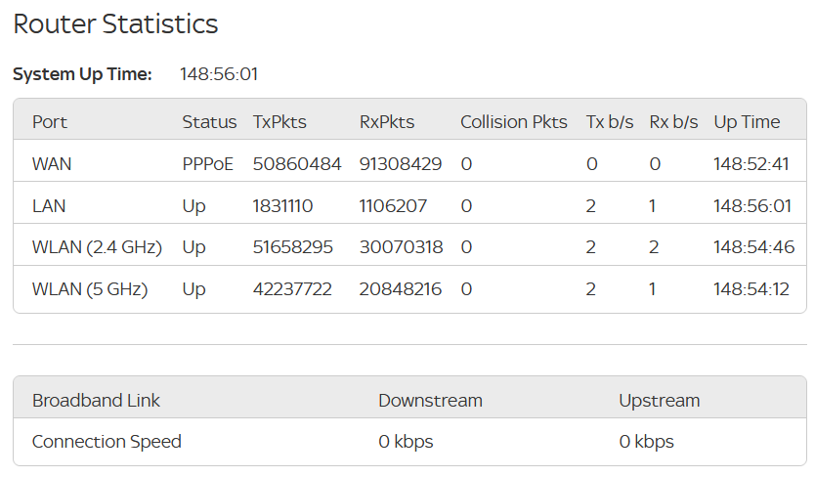Select the WAN port row label
The width and height of the screenshot is (815, 477).
(52, 164)
